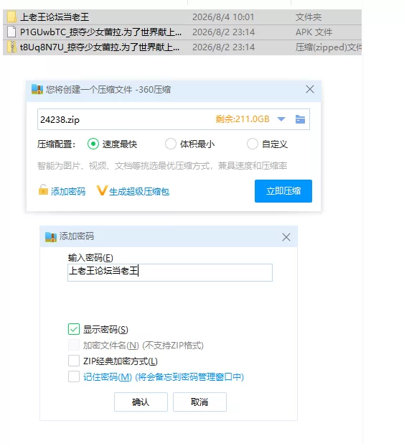Click the 压缩配置: label
This screenshot has height=444, width=404.
coord(56,144)
